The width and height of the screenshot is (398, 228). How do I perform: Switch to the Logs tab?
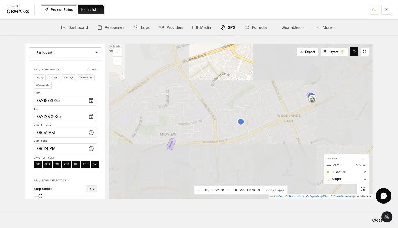pyautogui.click(x=142, y=27)
